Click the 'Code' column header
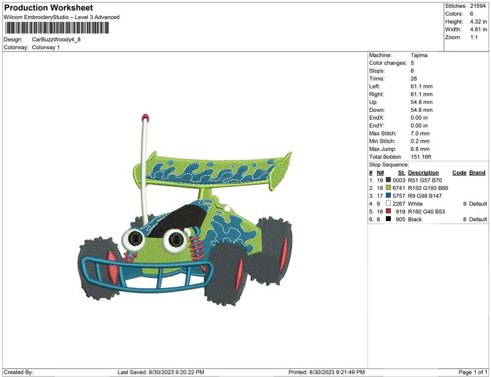The height and width of the screenshot is (377, 491). click(x=459, y=173)
